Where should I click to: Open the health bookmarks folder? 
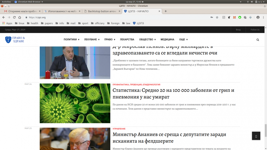coord(32,23)
